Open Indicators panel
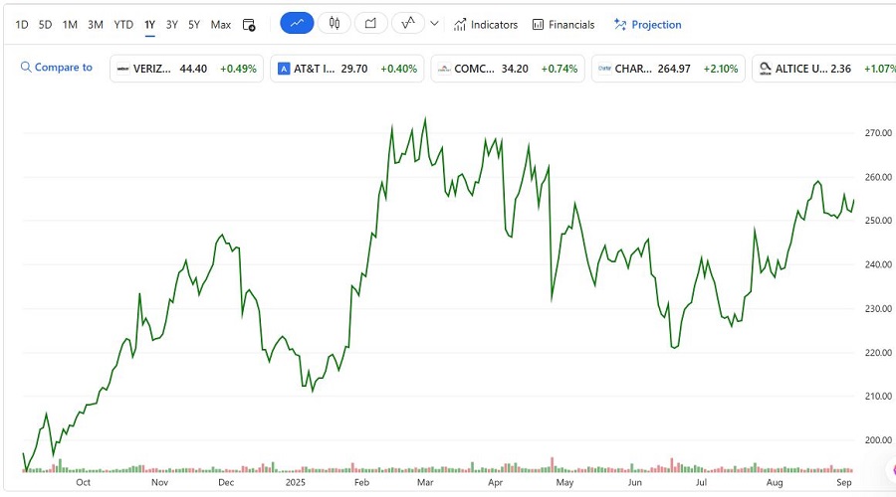The width and height of the screenshot is (896, 497). [486, 25]
